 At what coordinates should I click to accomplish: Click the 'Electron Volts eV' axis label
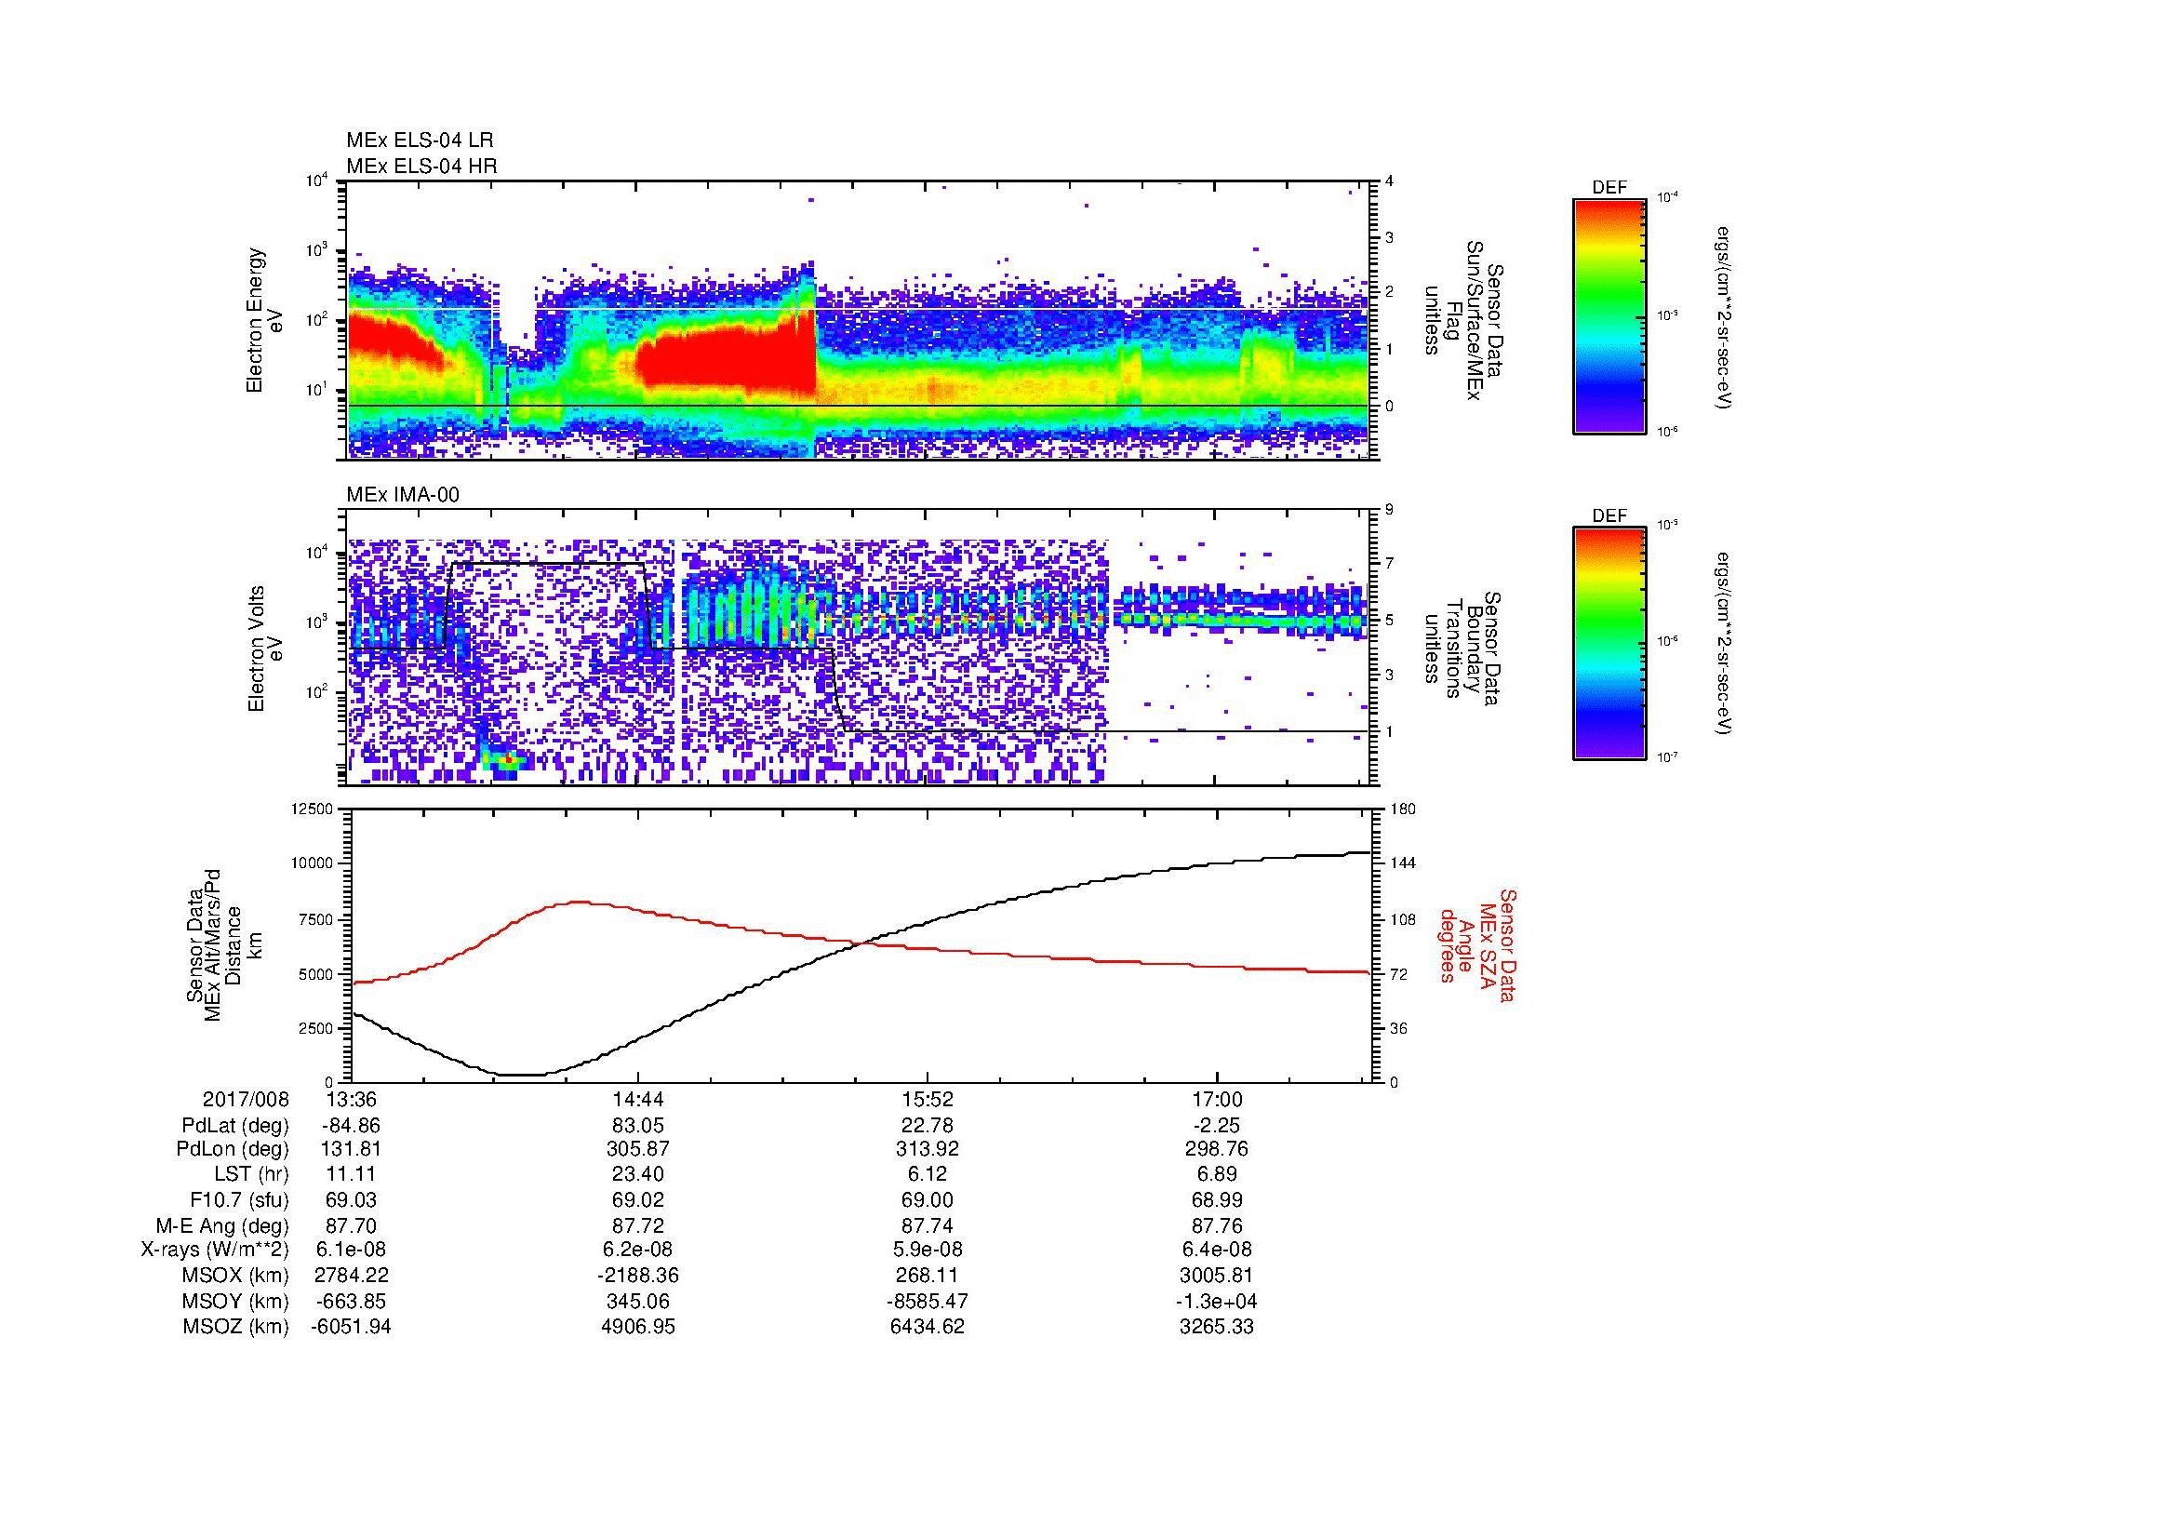tap(265, 649)
